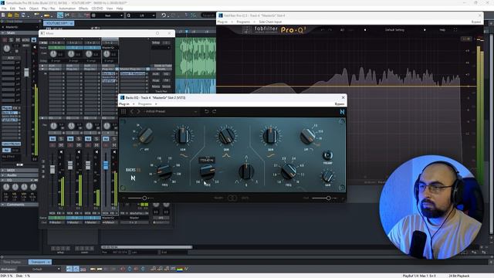Open the View menu
Screen dimensions: 494x278
(x=110, y=8)
